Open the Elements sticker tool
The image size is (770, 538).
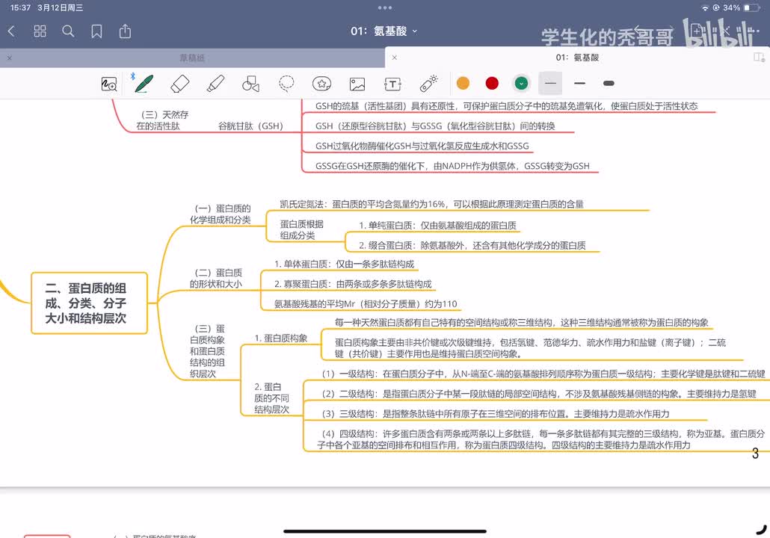(321, 84)
